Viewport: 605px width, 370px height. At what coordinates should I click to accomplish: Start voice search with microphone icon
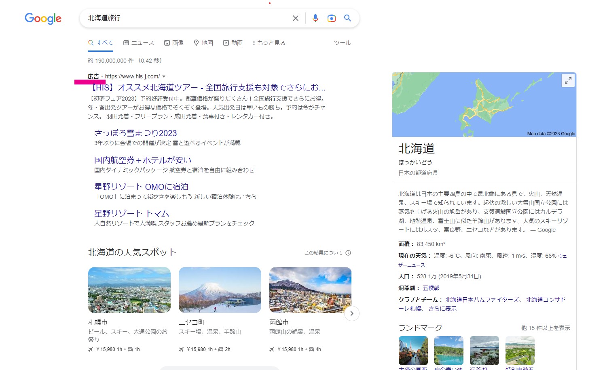click(315, 18)
